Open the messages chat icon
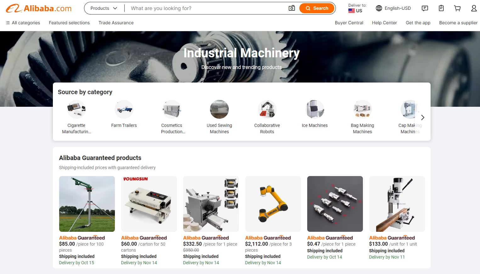The width and height of the screenshot is (480, 274). tap(425, 8)
